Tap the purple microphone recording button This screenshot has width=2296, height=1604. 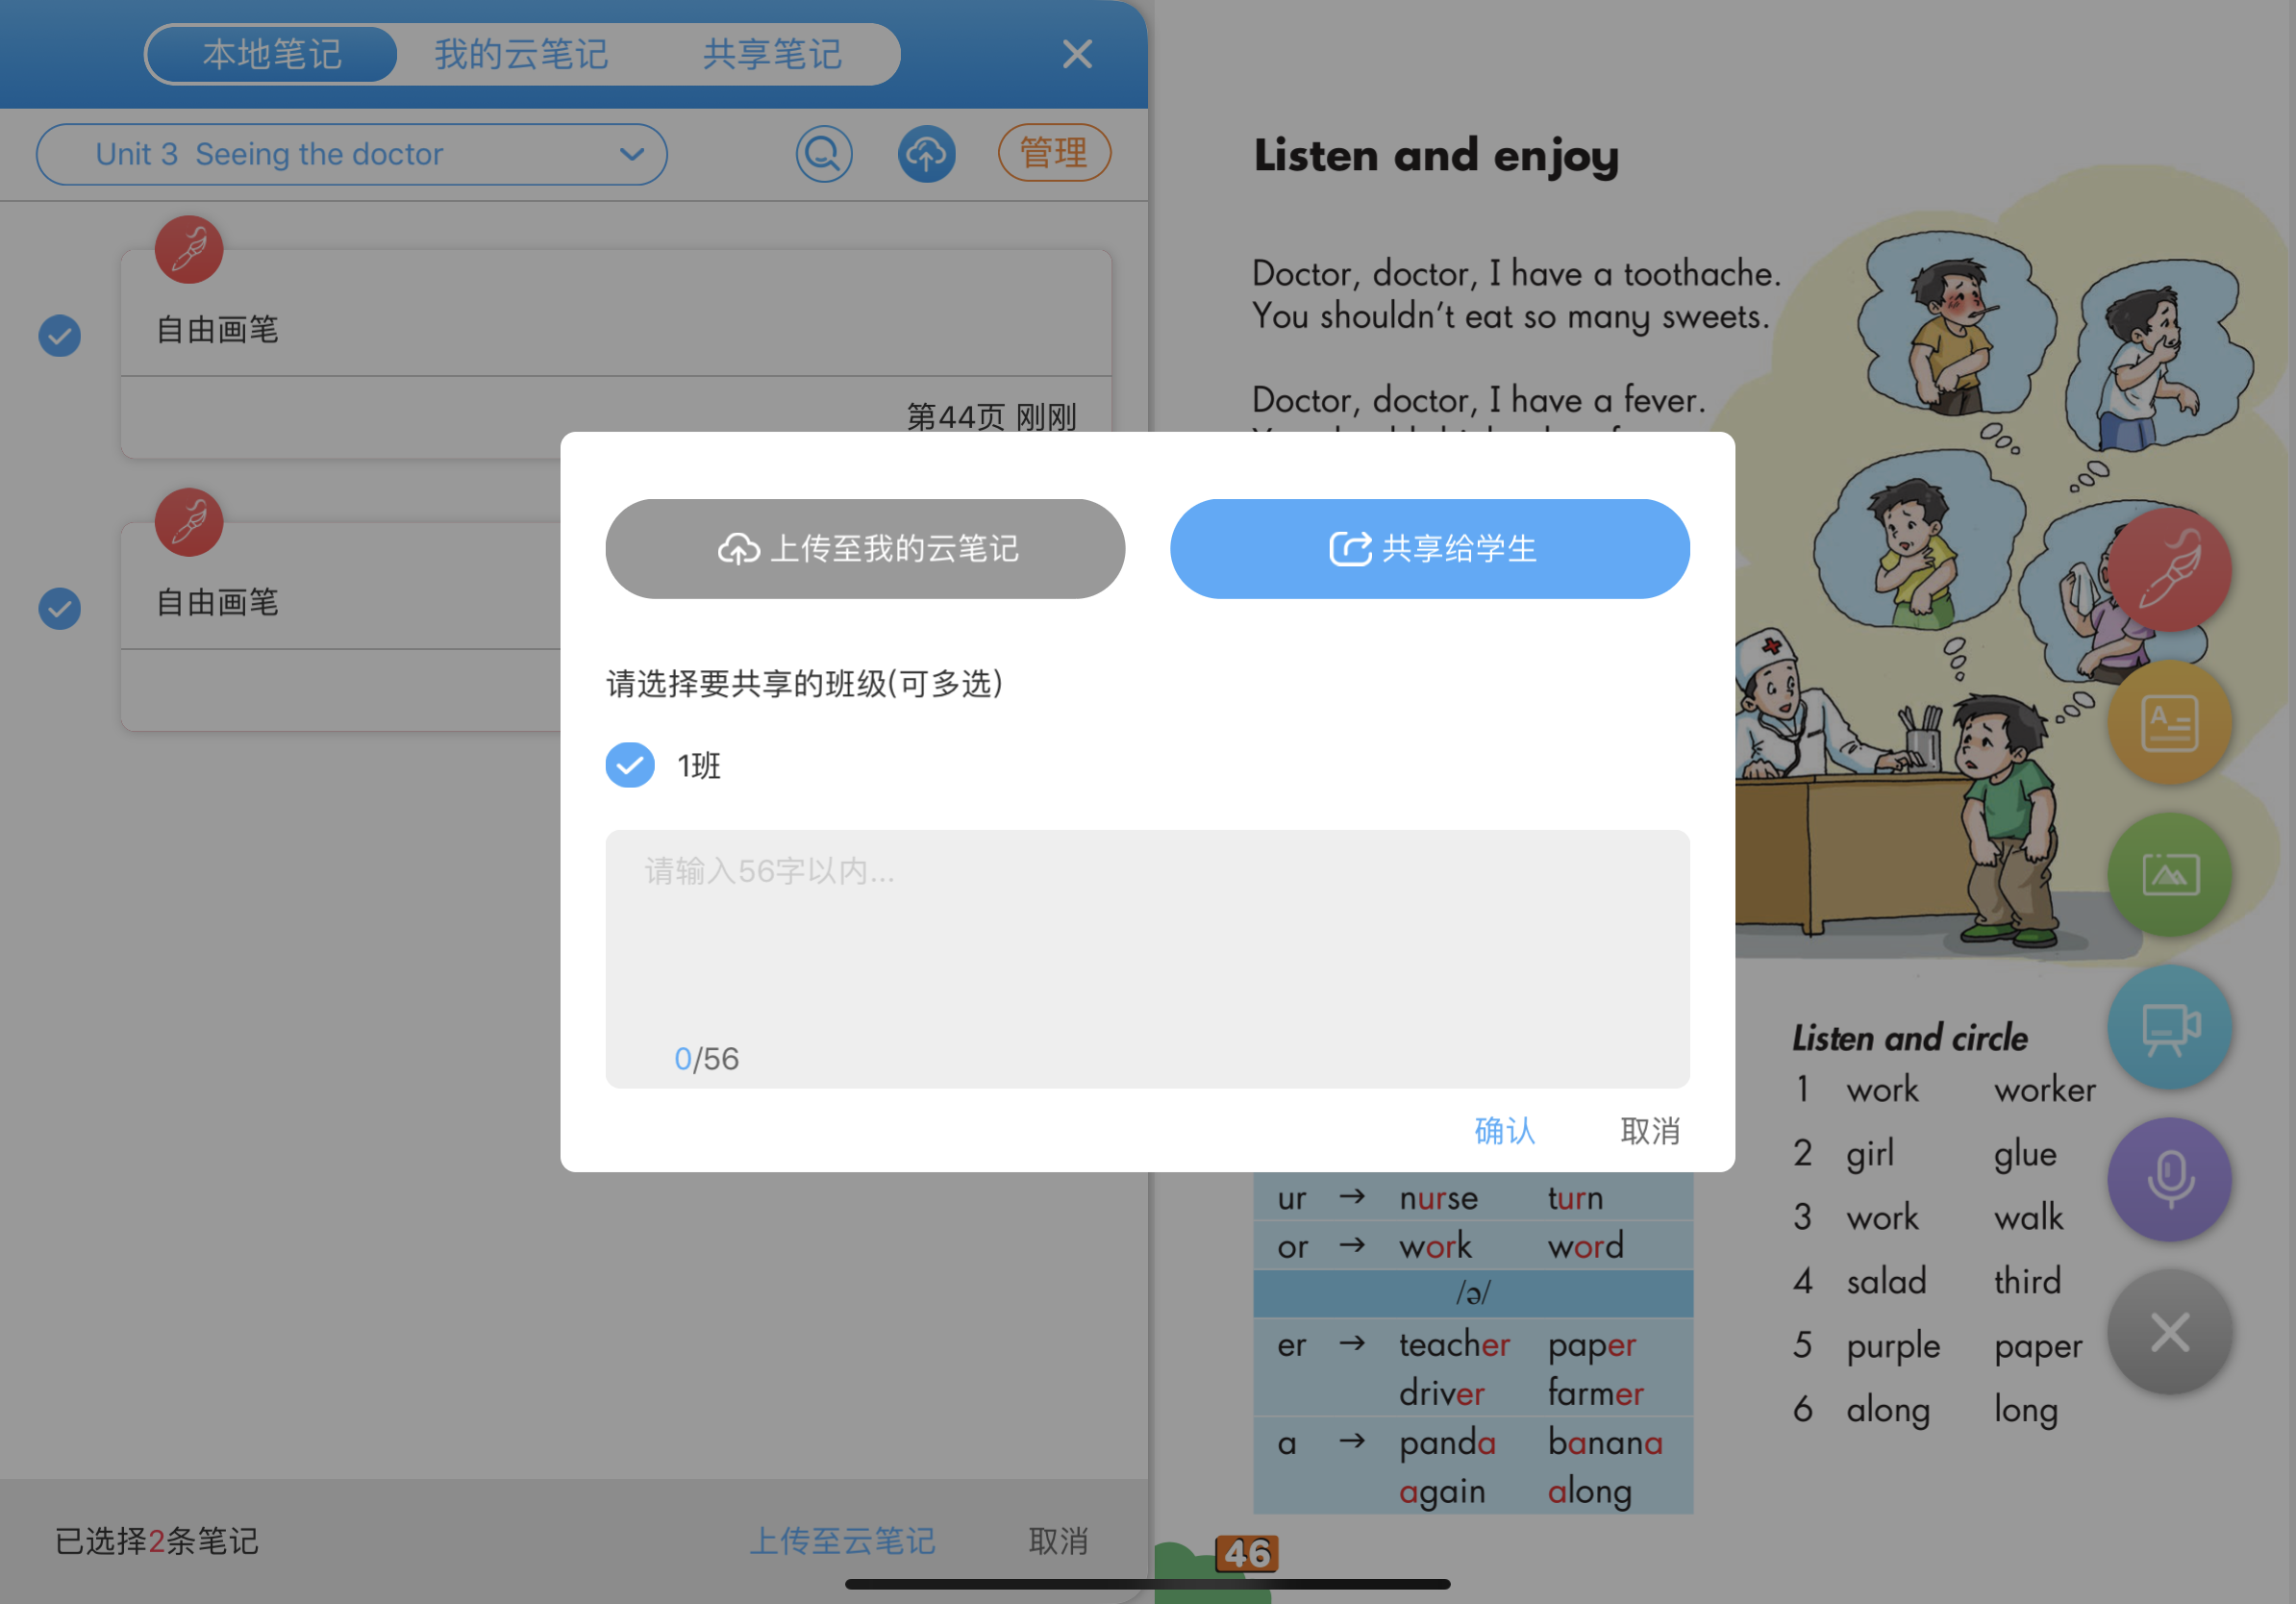[x=2169, y=1179]
